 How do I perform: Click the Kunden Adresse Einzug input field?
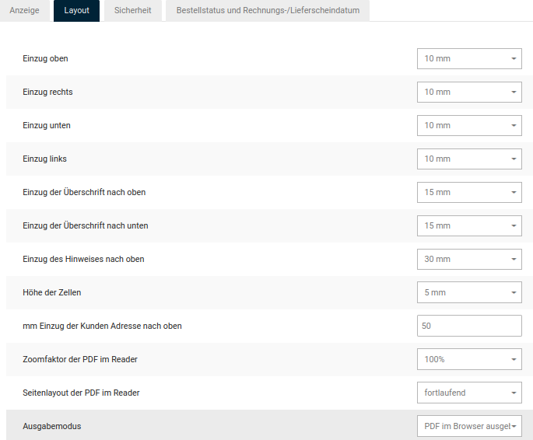tap(469, 326)
